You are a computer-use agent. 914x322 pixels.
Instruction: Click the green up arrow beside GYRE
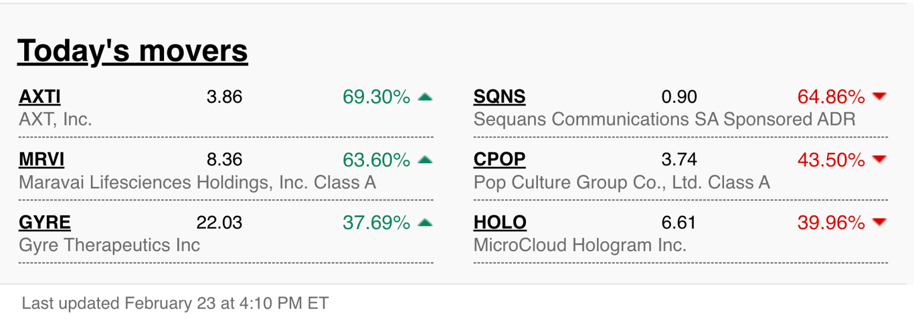425,222
